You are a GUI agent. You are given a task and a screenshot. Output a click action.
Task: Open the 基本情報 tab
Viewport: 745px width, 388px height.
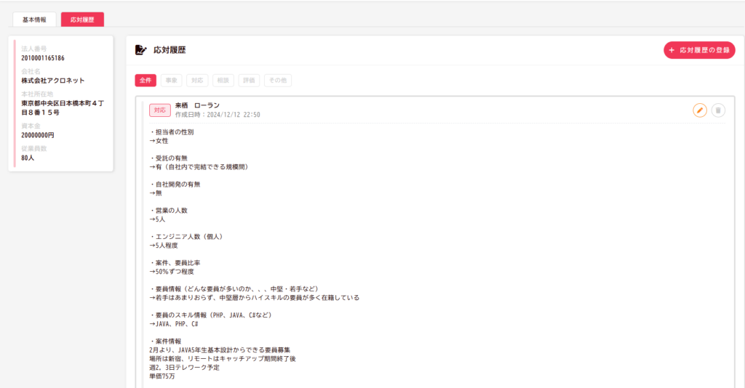tap(34, 20)
